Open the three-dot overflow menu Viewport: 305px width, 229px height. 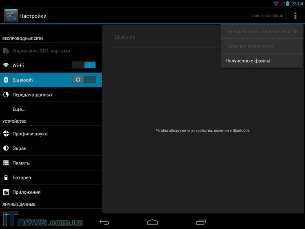(x=295, y=16)
